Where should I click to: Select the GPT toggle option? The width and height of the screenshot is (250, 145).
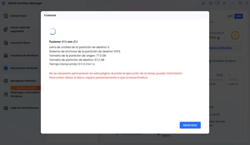(x=230, y=16)
